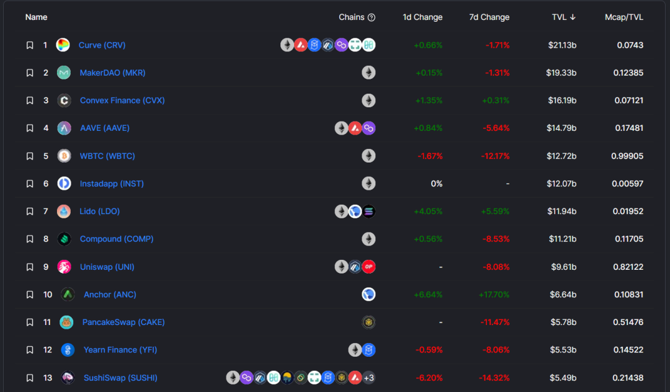Click the MakerDAO logo icon
670x392 pixels.
[64, 73]
